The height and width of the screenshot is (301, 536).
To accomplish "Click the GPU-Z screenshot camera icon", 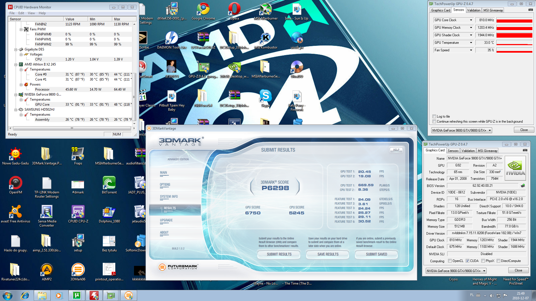I will pyautogui.click(x=530, y=10).
